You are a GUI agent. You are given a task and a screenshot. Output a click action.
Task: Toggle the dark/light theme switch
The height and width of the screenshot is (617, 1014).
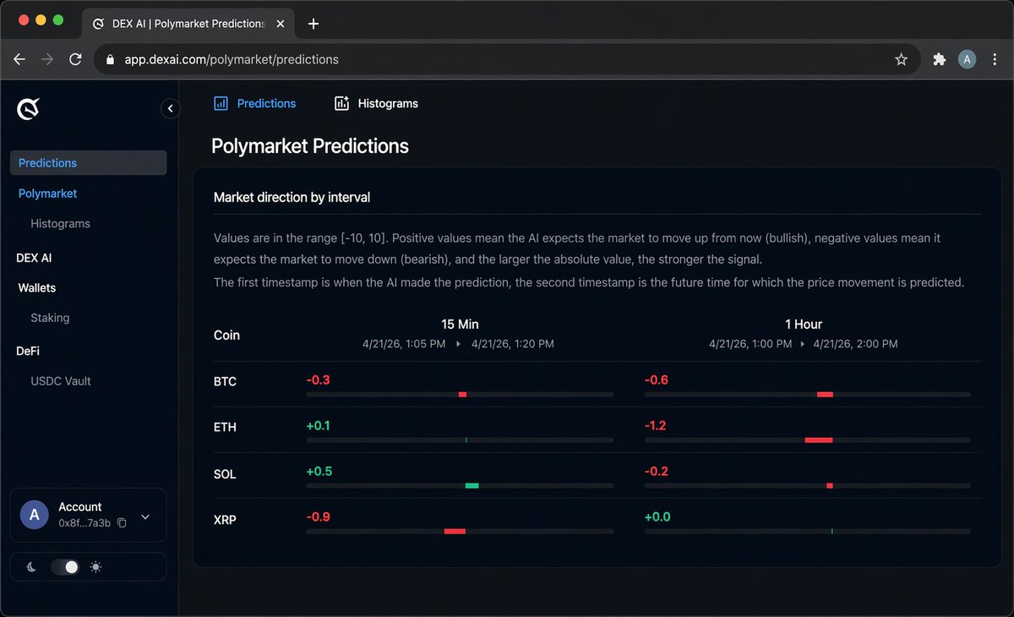64,567
